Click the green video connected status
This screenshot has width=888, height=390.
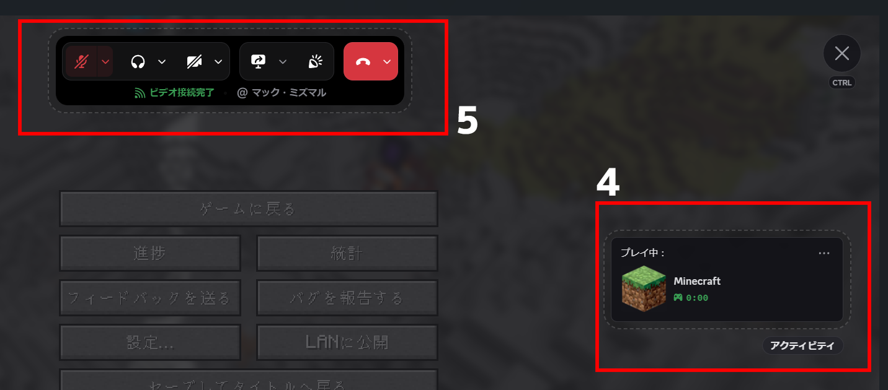pos(174,93)
